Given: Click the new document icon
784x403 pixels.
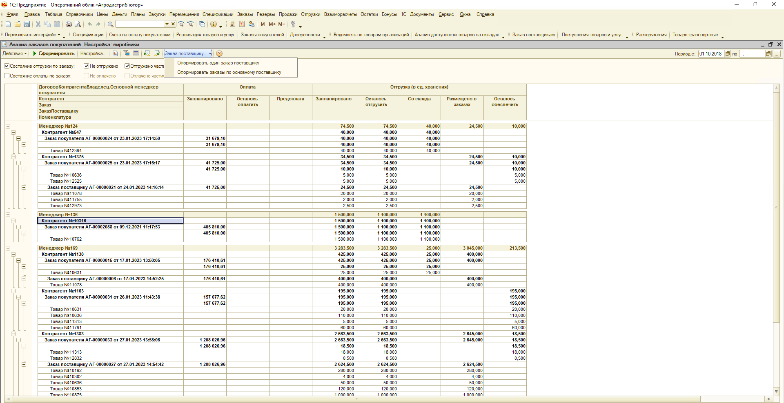Looking at the screenshot, I should (x=8, y=24).
